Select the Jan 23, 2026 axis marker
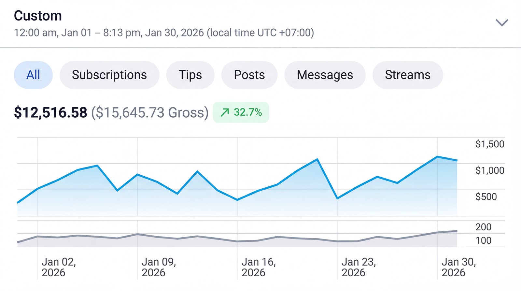The image size is (521, 291). (x=359, y=267)
